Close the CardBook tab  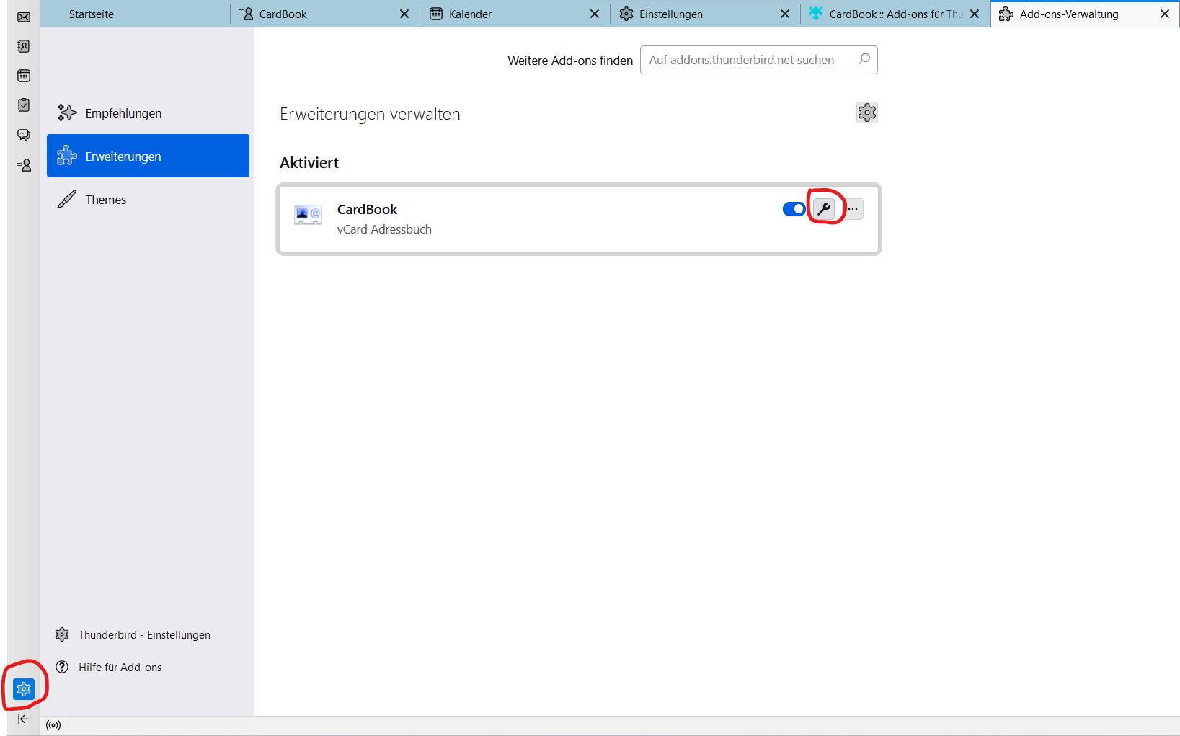coord(404,14)
